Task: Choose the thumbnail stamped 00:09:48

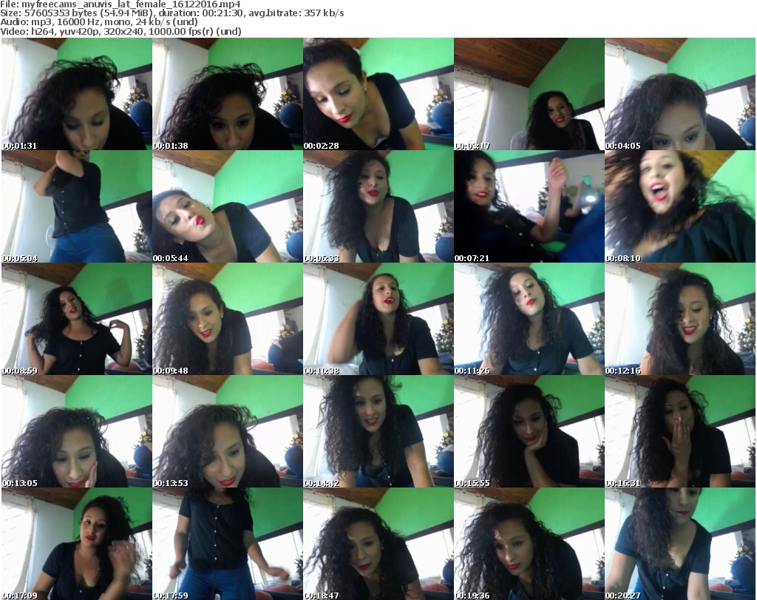Action: [228, 319]
